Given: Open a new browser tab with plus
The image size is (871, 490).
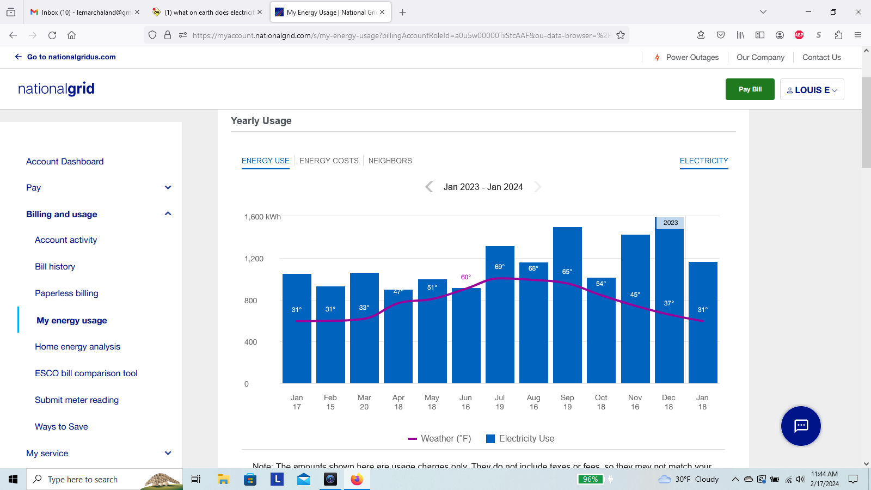Looking at the screenshot, I should click(403, 12).
